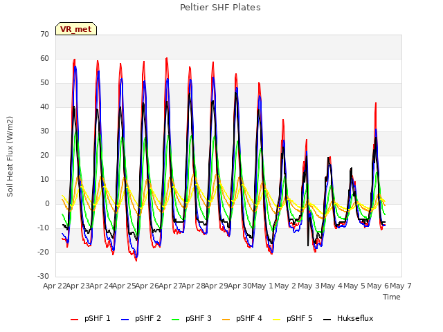This screenshot has width=443, height=332.
Task: Click the Apr 22 x-axis tick label
Action: pyautogui.click(x=54, y=286)
